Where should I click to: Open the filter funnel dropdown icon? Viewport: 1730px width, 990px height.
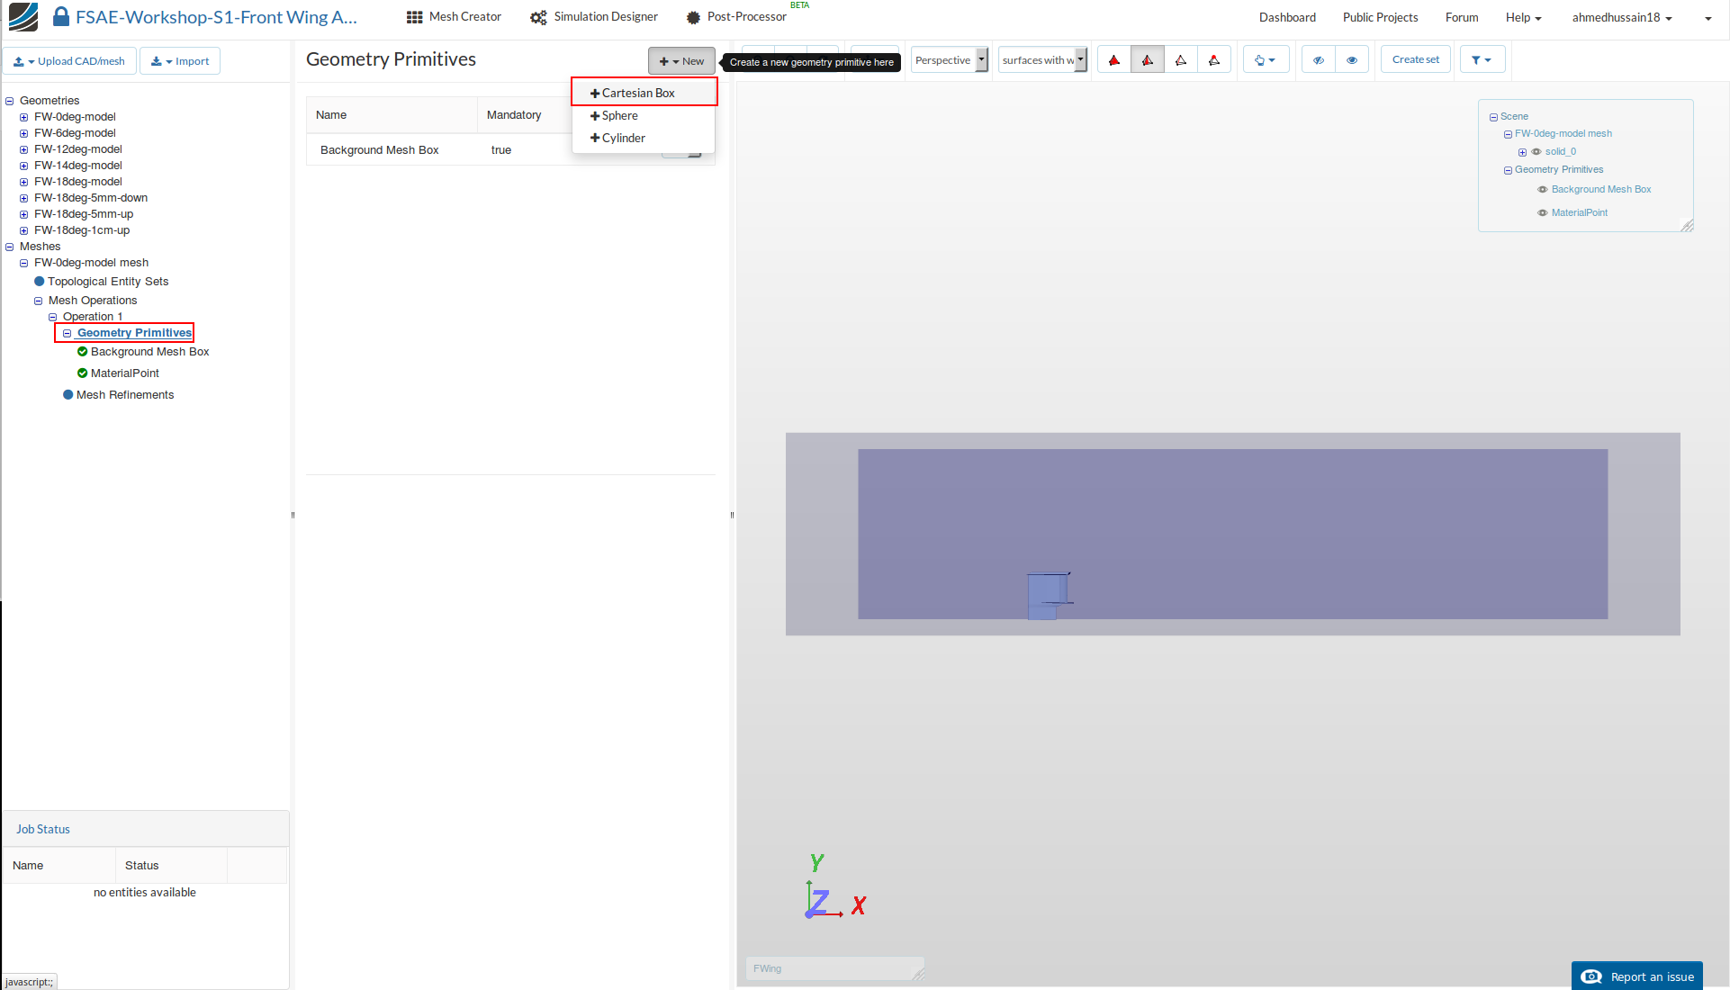(x=1482, y=60)
